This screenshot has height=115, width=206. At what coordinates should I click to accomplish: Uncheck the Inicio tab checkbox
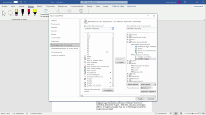click(130, 40)
